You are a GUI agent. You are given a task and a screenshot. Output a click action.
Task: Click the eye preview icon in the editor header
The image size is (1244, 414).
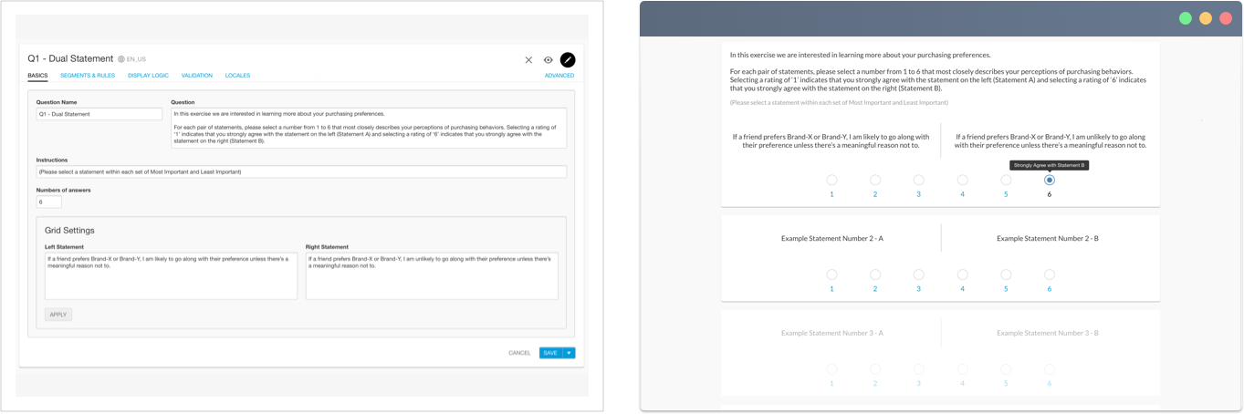548,60
